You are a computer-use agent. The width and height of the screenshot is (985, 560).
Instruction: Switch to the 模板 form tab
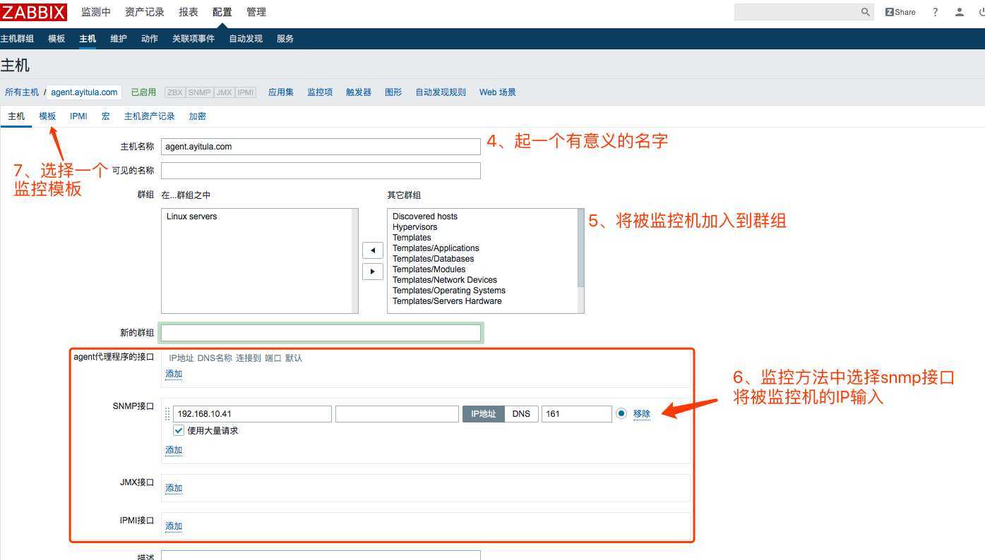click(x=47, y=116)
